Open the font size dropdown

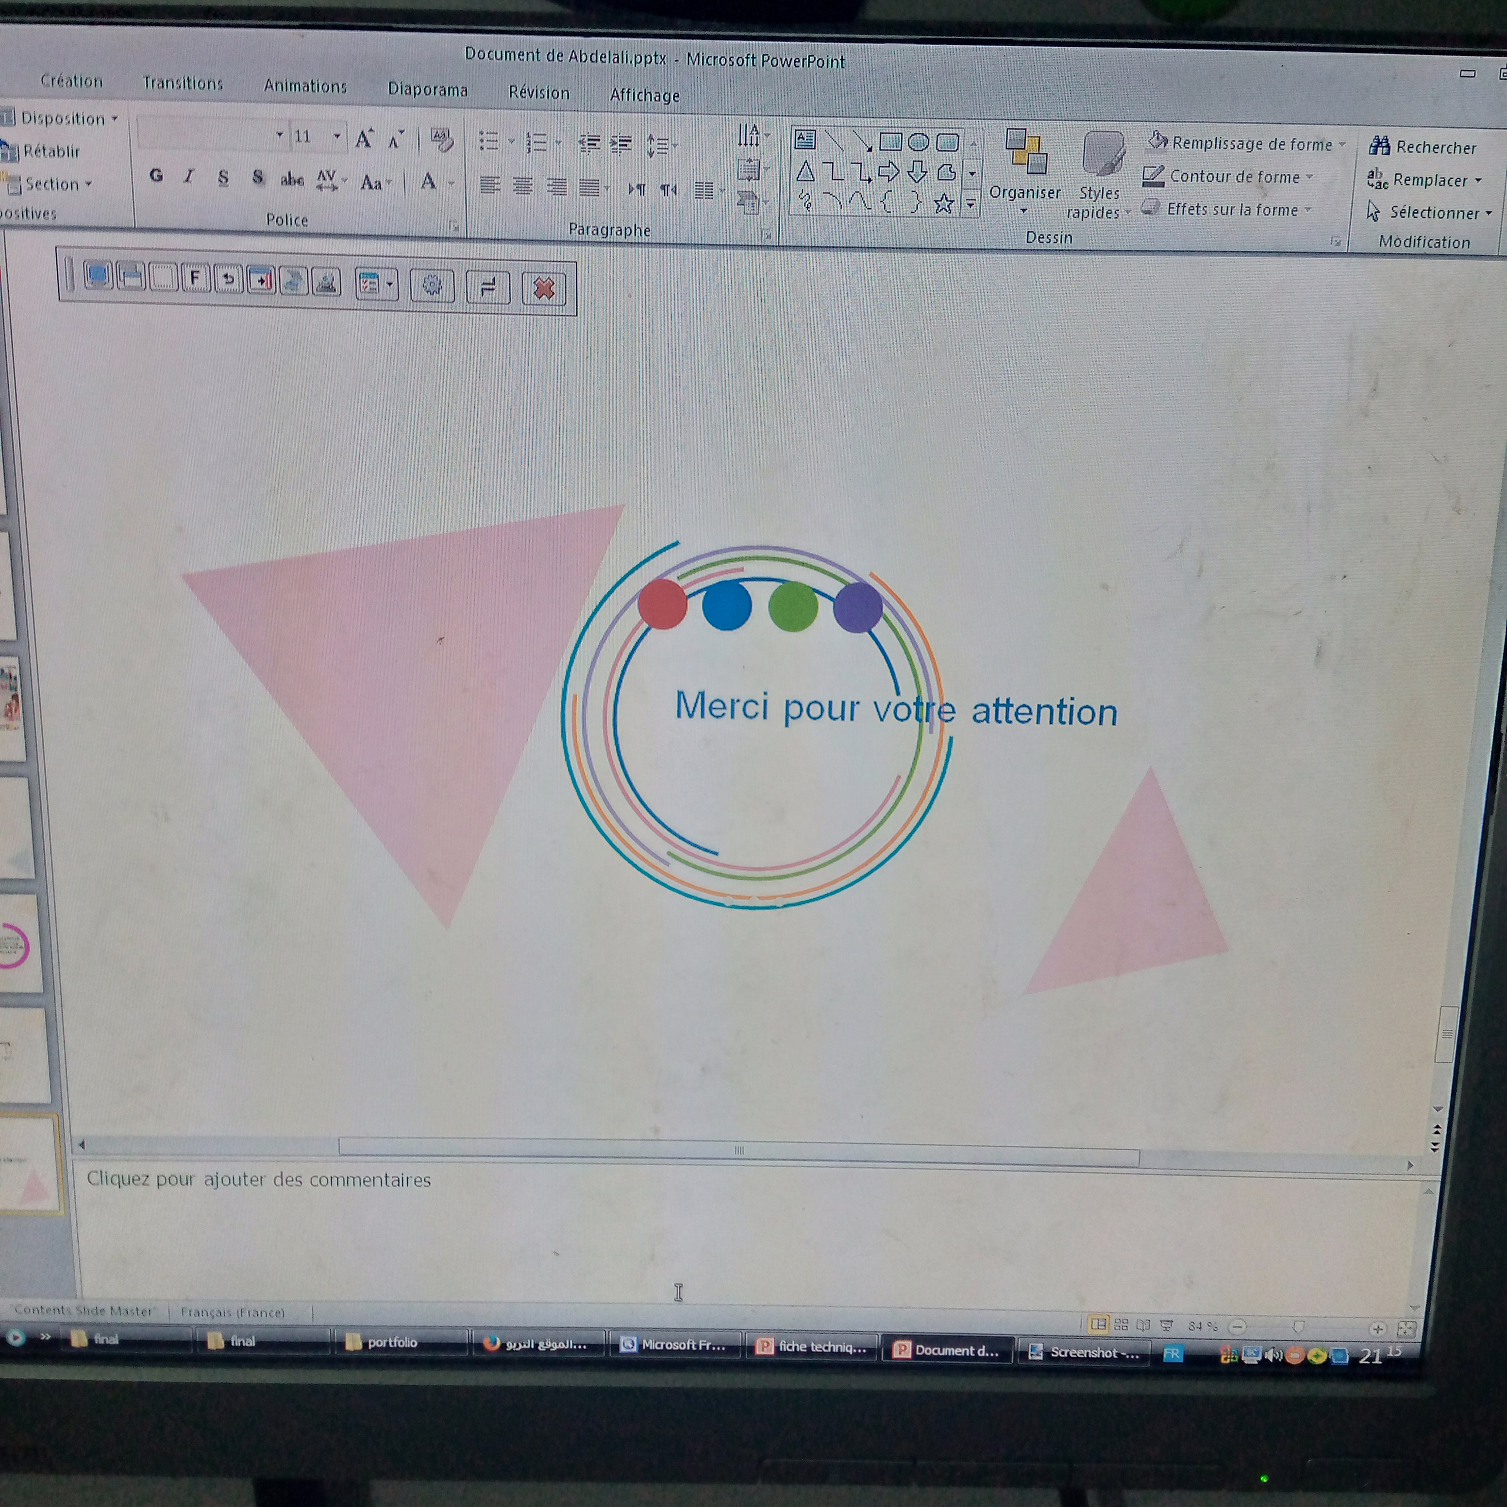(337, 136)
